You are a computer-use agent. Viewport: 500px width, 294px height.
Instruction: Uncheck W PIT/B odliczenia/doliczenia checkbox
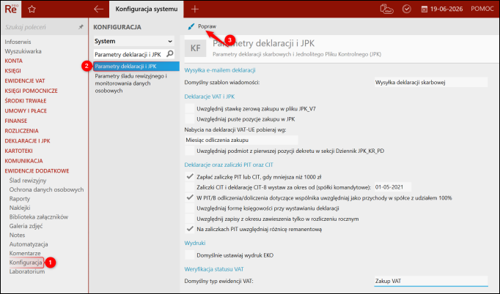[x=190, y=197]
